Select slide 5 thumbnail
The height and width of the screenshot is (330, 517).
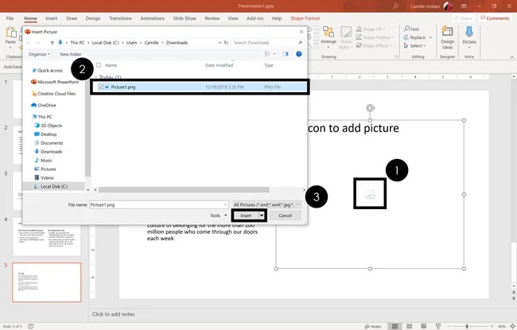coord(46,282)
